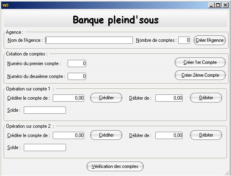Focus the Nom de l'Agence text field
The height and width of the screenshot is (176, 231).
point(89,40)
